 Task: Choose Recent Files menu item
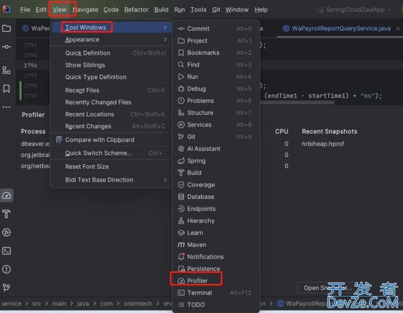[x=111, y=90]
